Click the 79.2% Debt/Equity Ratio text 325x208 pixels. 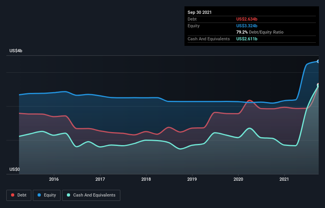click(x=260, y=32)
